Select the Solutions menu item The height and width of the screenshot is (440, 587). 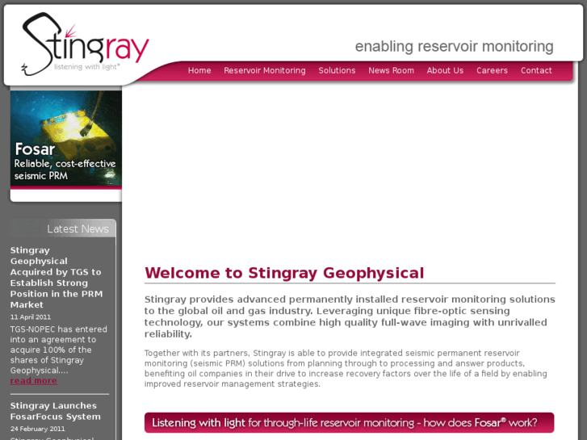[337, 70]
